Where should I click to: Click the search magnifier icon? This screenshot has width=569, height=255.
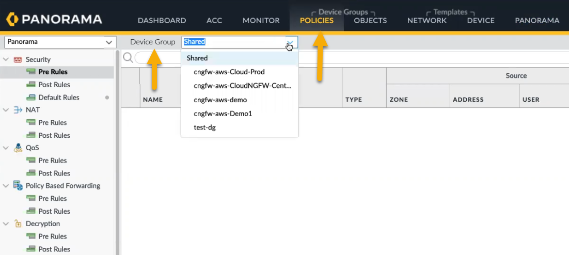128,58
